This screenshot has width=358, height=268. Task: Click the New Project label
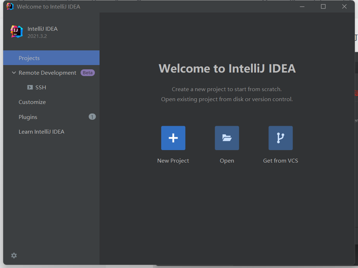click(x=173, y=161)
